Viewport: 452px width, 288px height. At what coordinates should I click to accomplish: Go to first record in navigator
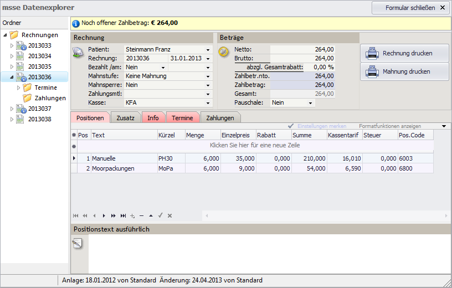point(76,215)
